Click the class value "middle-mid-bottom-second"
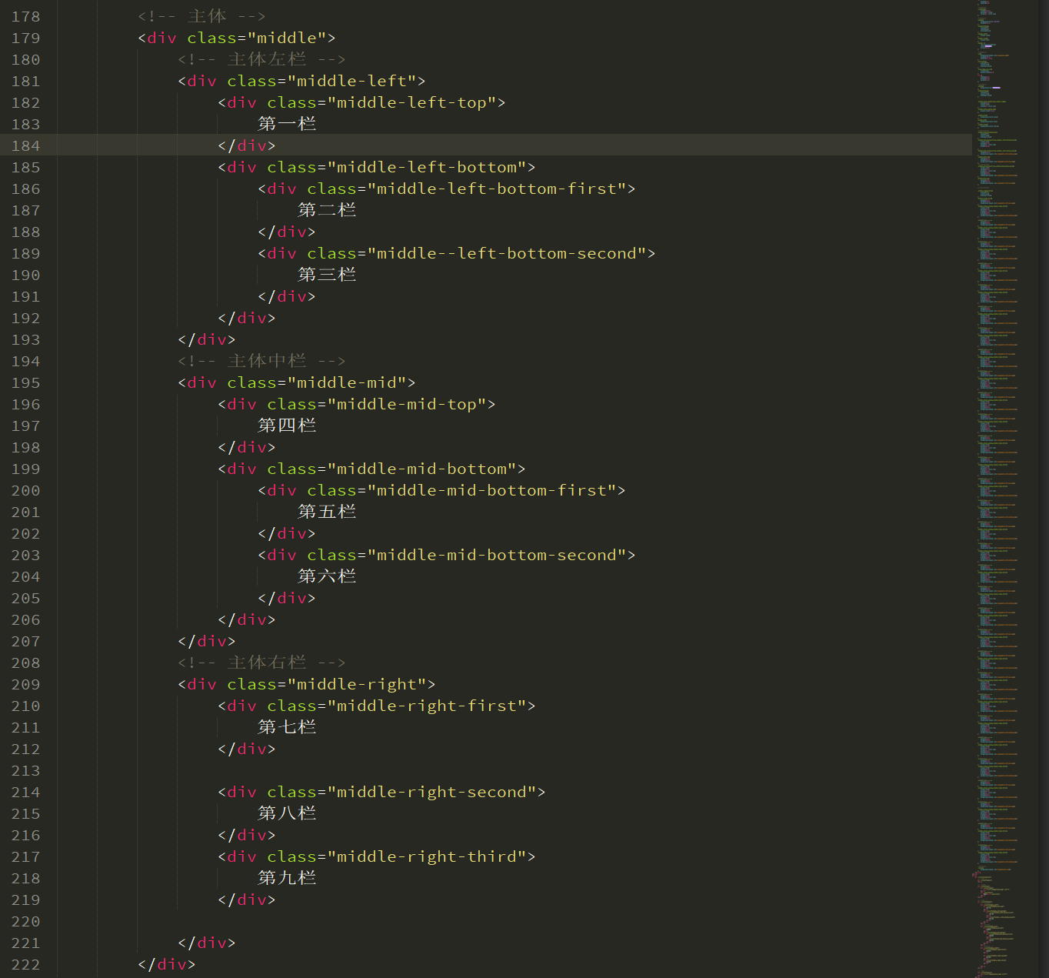The width and height of the screenshot is (1049, 978). coord(497,555)
